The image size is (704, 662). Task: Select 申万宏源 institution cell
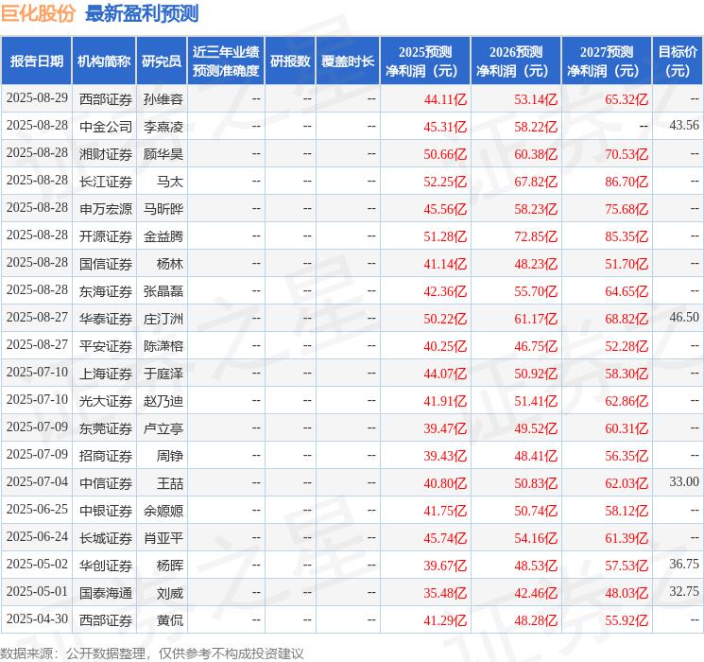tap(106, 209)
